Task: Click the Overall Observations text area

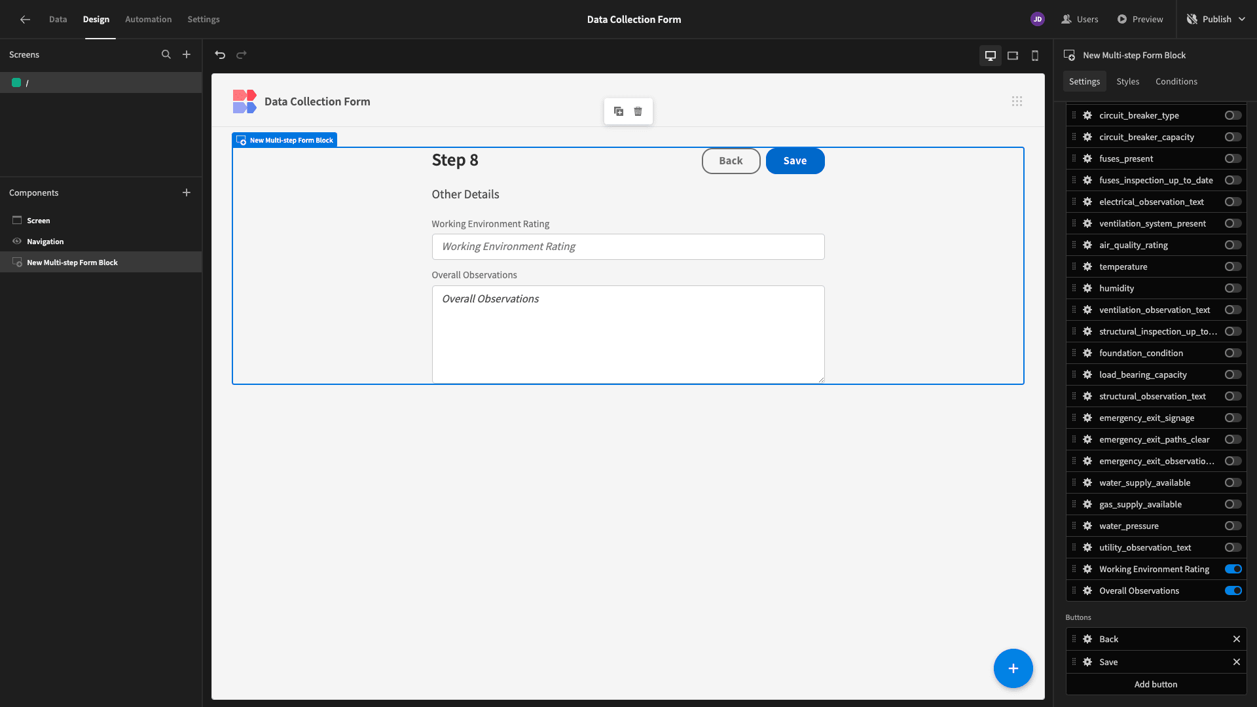Action: 628,334
